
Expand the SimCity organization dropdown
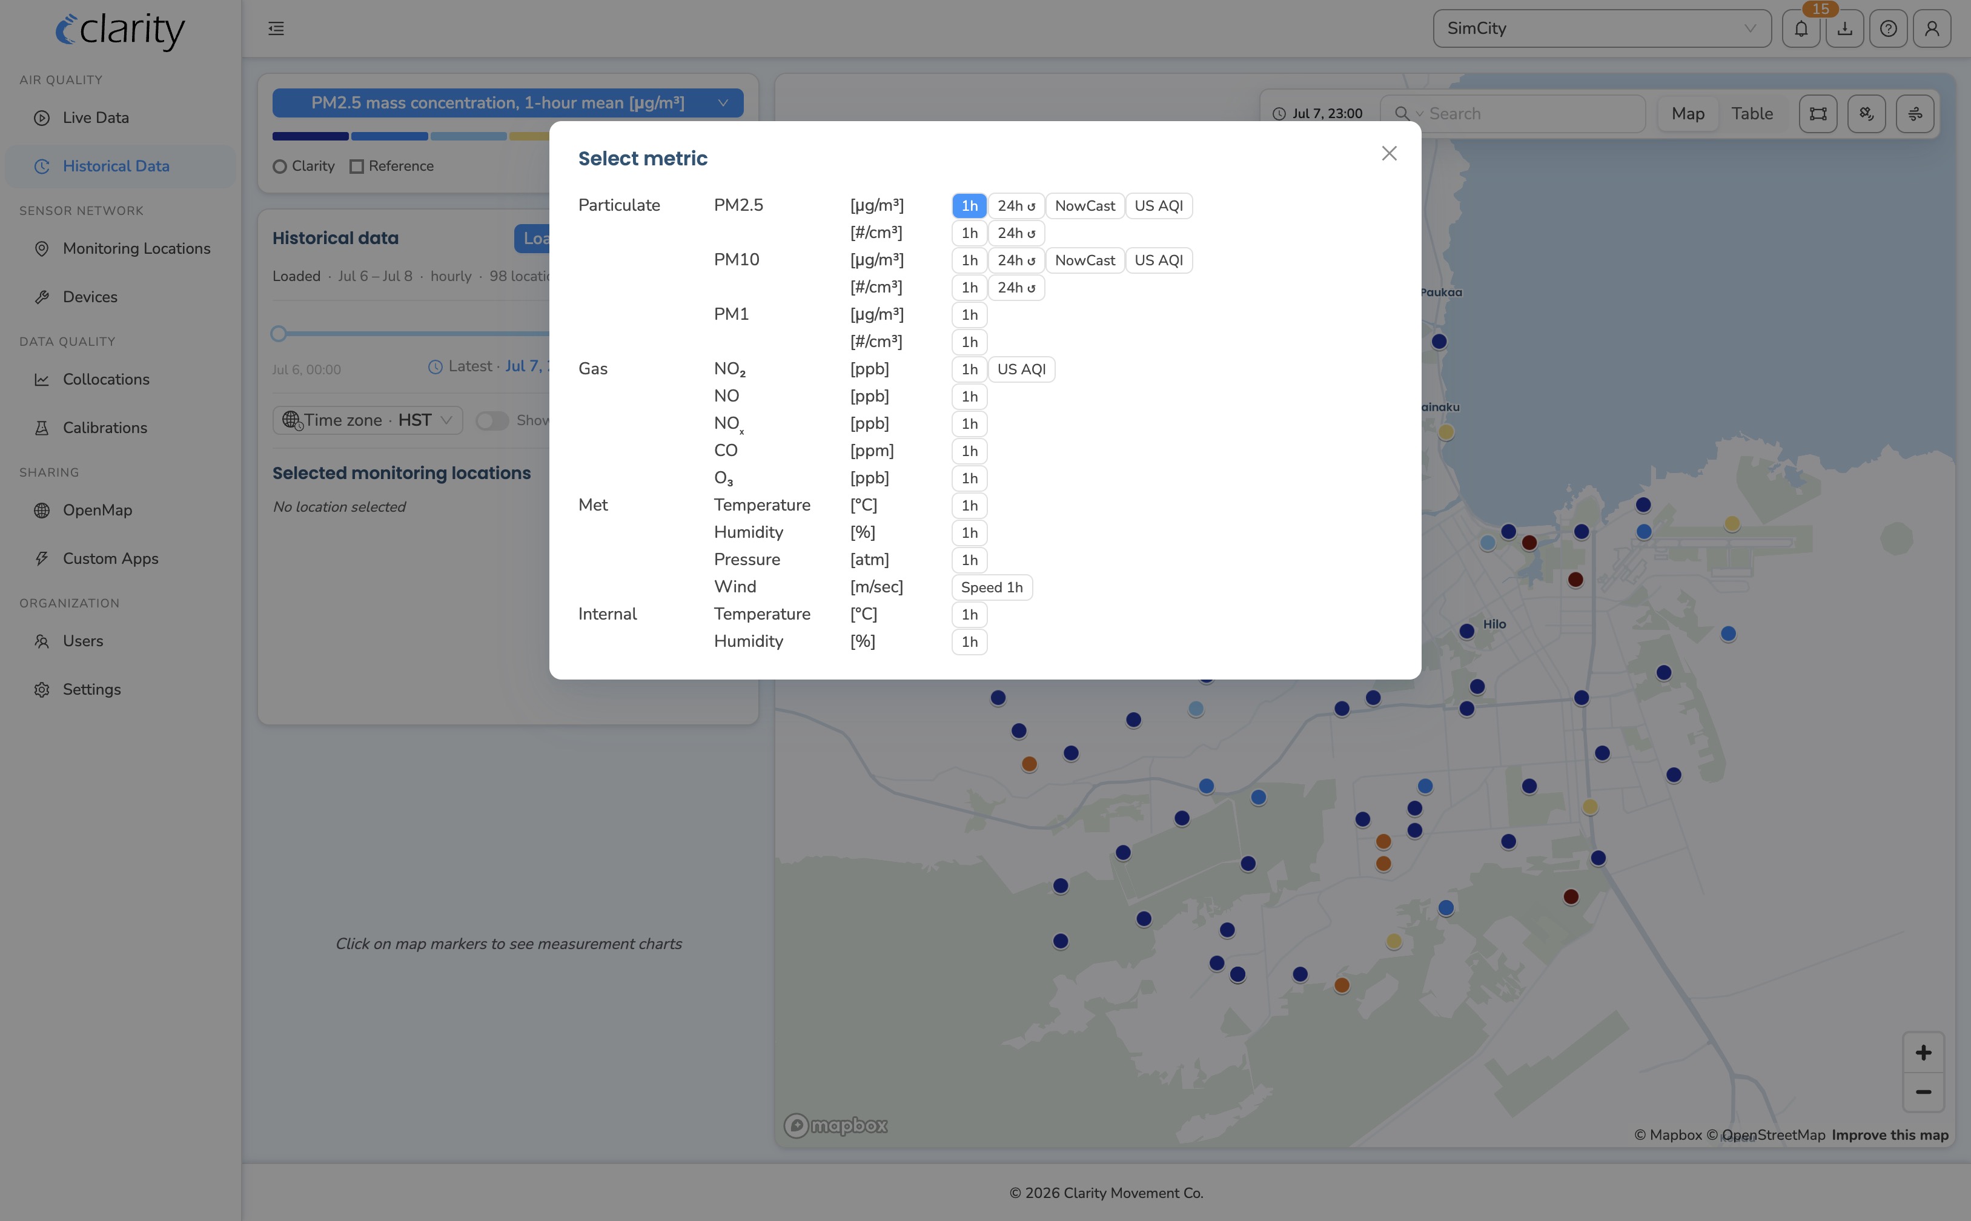click(x=1602, y=29)
